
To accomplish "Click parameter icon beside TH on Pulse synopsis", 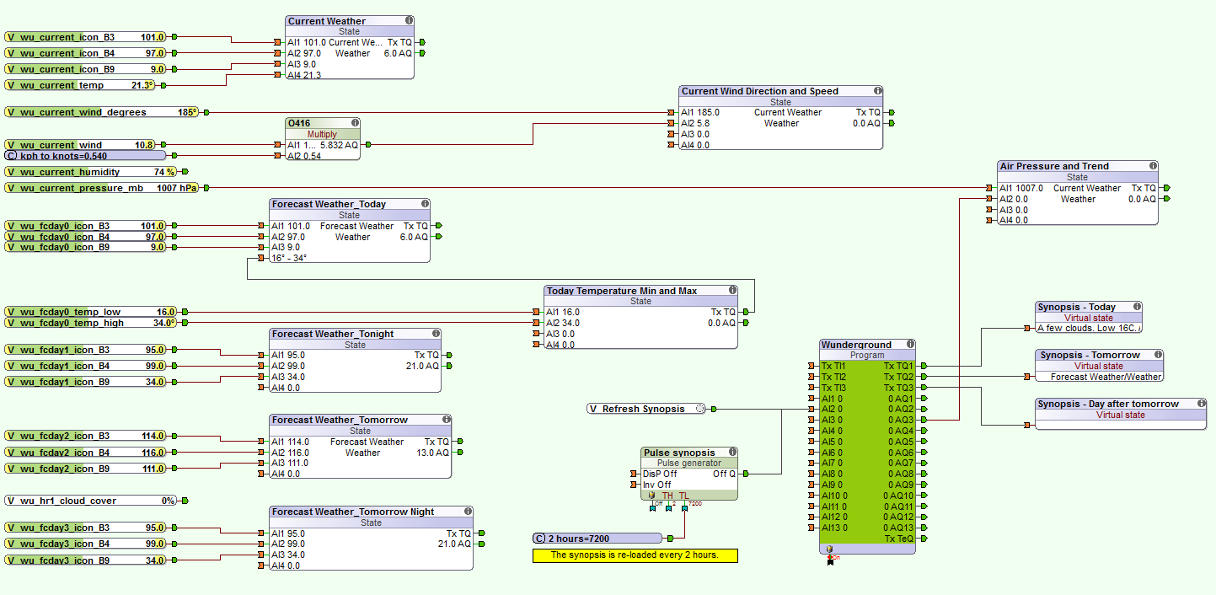I will coord(651,496).
